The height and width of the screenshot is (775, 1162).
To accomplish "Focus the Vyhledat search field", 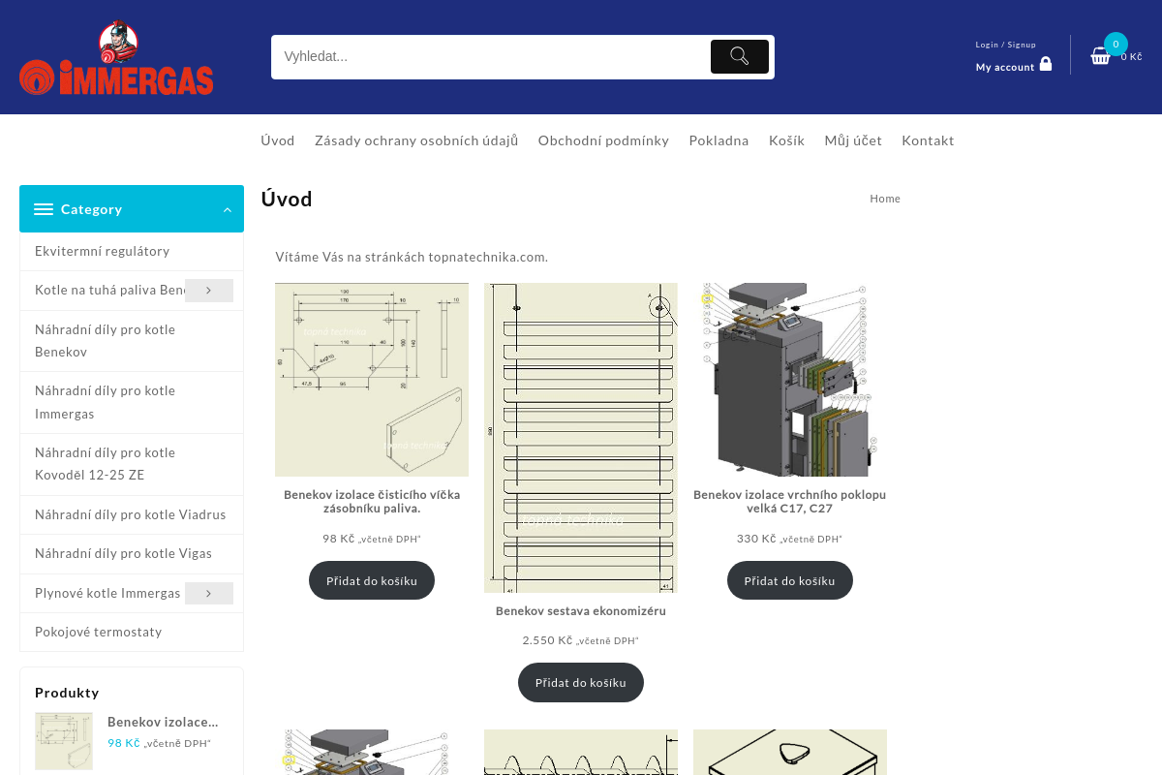I will (491, 57).
